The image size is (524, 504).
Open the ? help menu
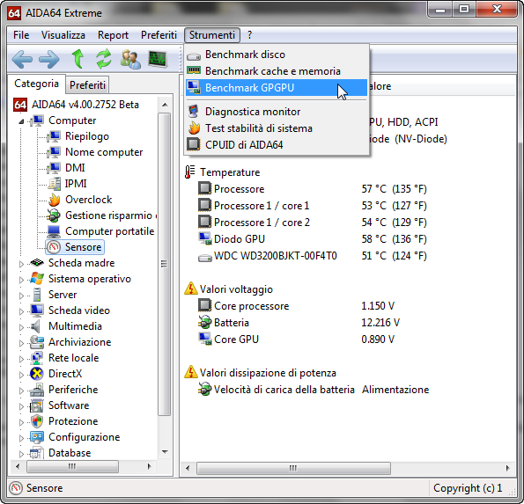pyautogui.click(x=249, y=35)
